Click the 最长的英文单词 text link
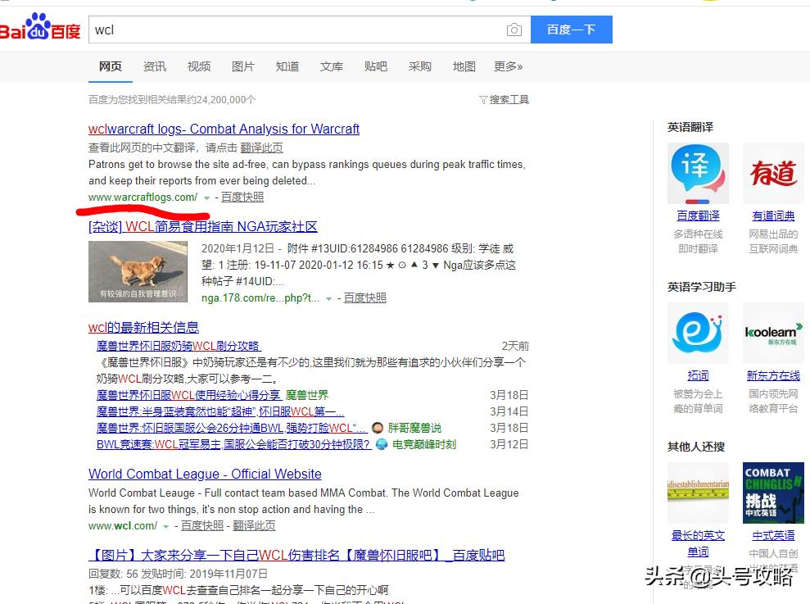810x604 pixels. [x=698, y=543]
